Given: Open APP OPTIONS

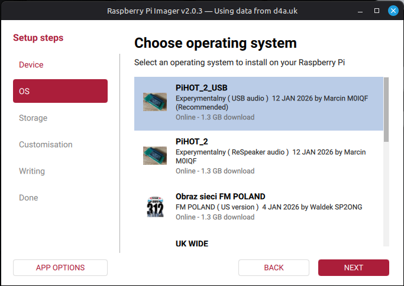Looking at the screenshot, I should (60, 268).
